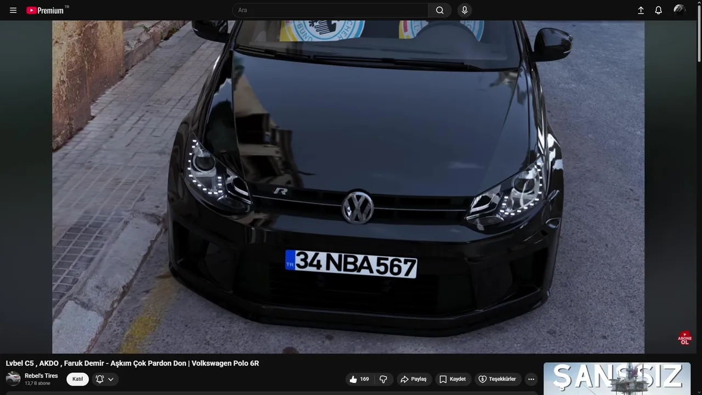Click the ABONE OL subscribe watermark
Viewport: 702px width, 395px height.
click(x=684, y=338)
